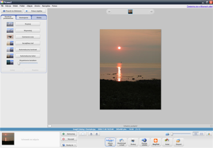Go to the previous photo with left arrow
The image size is (213, 148).
(x=109, y=12)
